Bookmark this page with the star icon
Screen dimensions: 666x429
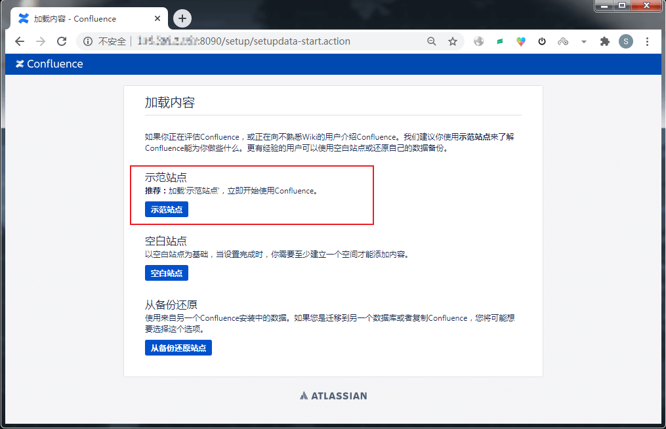(453, 41)
